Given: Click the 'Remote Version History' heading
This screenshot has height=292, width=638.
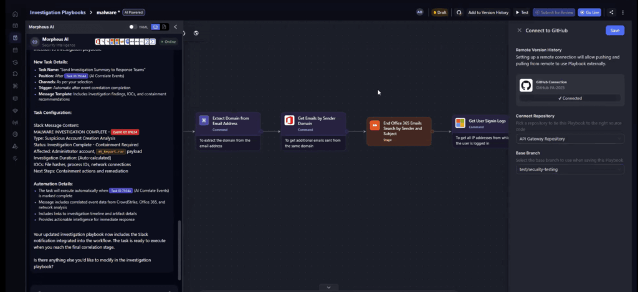Looking at the screenshot, I should coord(538,50).
